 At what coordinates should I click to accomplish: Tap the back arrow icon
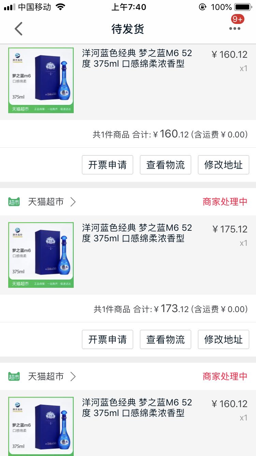pos(19,29)
